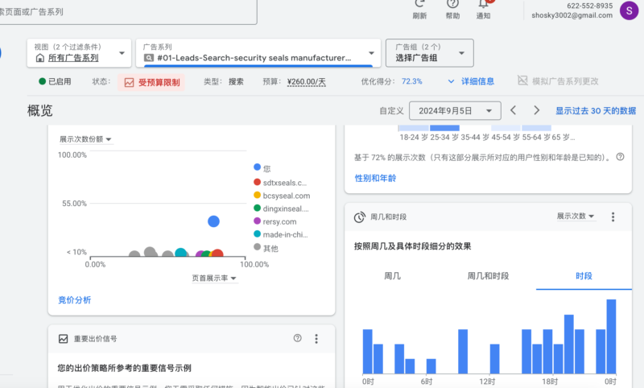Click the bcsyseal.com legend entry

[x=282, y=196]
